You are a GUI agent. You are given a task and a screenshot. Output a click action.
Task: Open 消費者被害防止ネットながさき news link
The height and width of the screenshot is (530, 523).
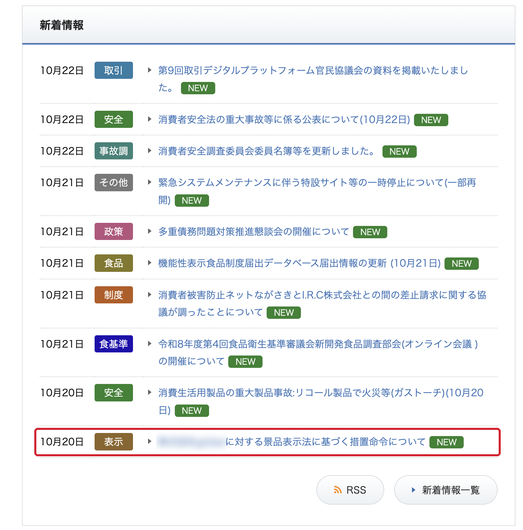pyautogui.click(x=322, y=303)
